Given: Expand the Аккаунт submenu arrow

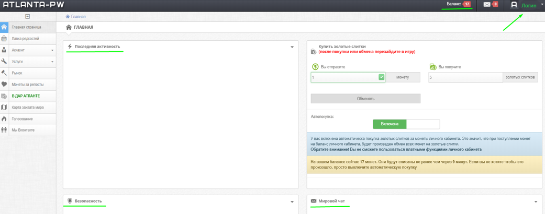Looking at the screenshot, I should [52, 50].
